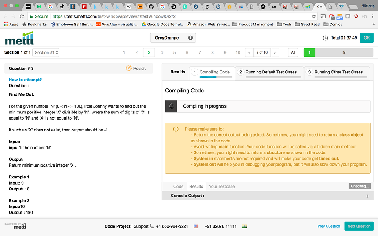Click the compiling spinner icon
This screenshot has width=378, height=236.
(x=171, y=106)
